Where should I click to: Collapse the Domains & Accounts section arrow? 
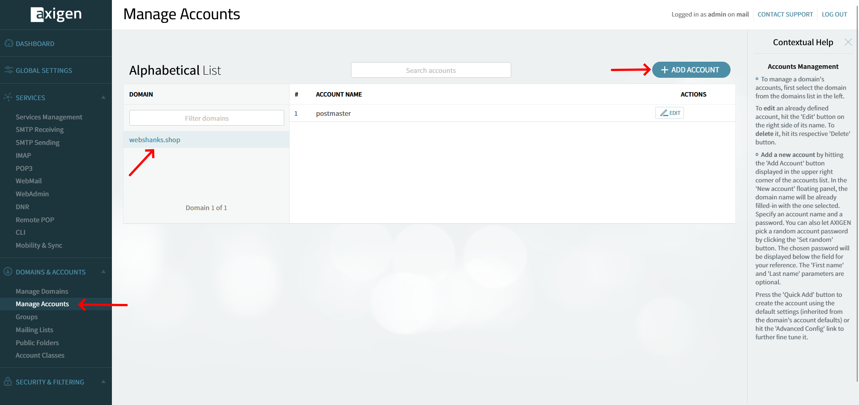[103, 272]
